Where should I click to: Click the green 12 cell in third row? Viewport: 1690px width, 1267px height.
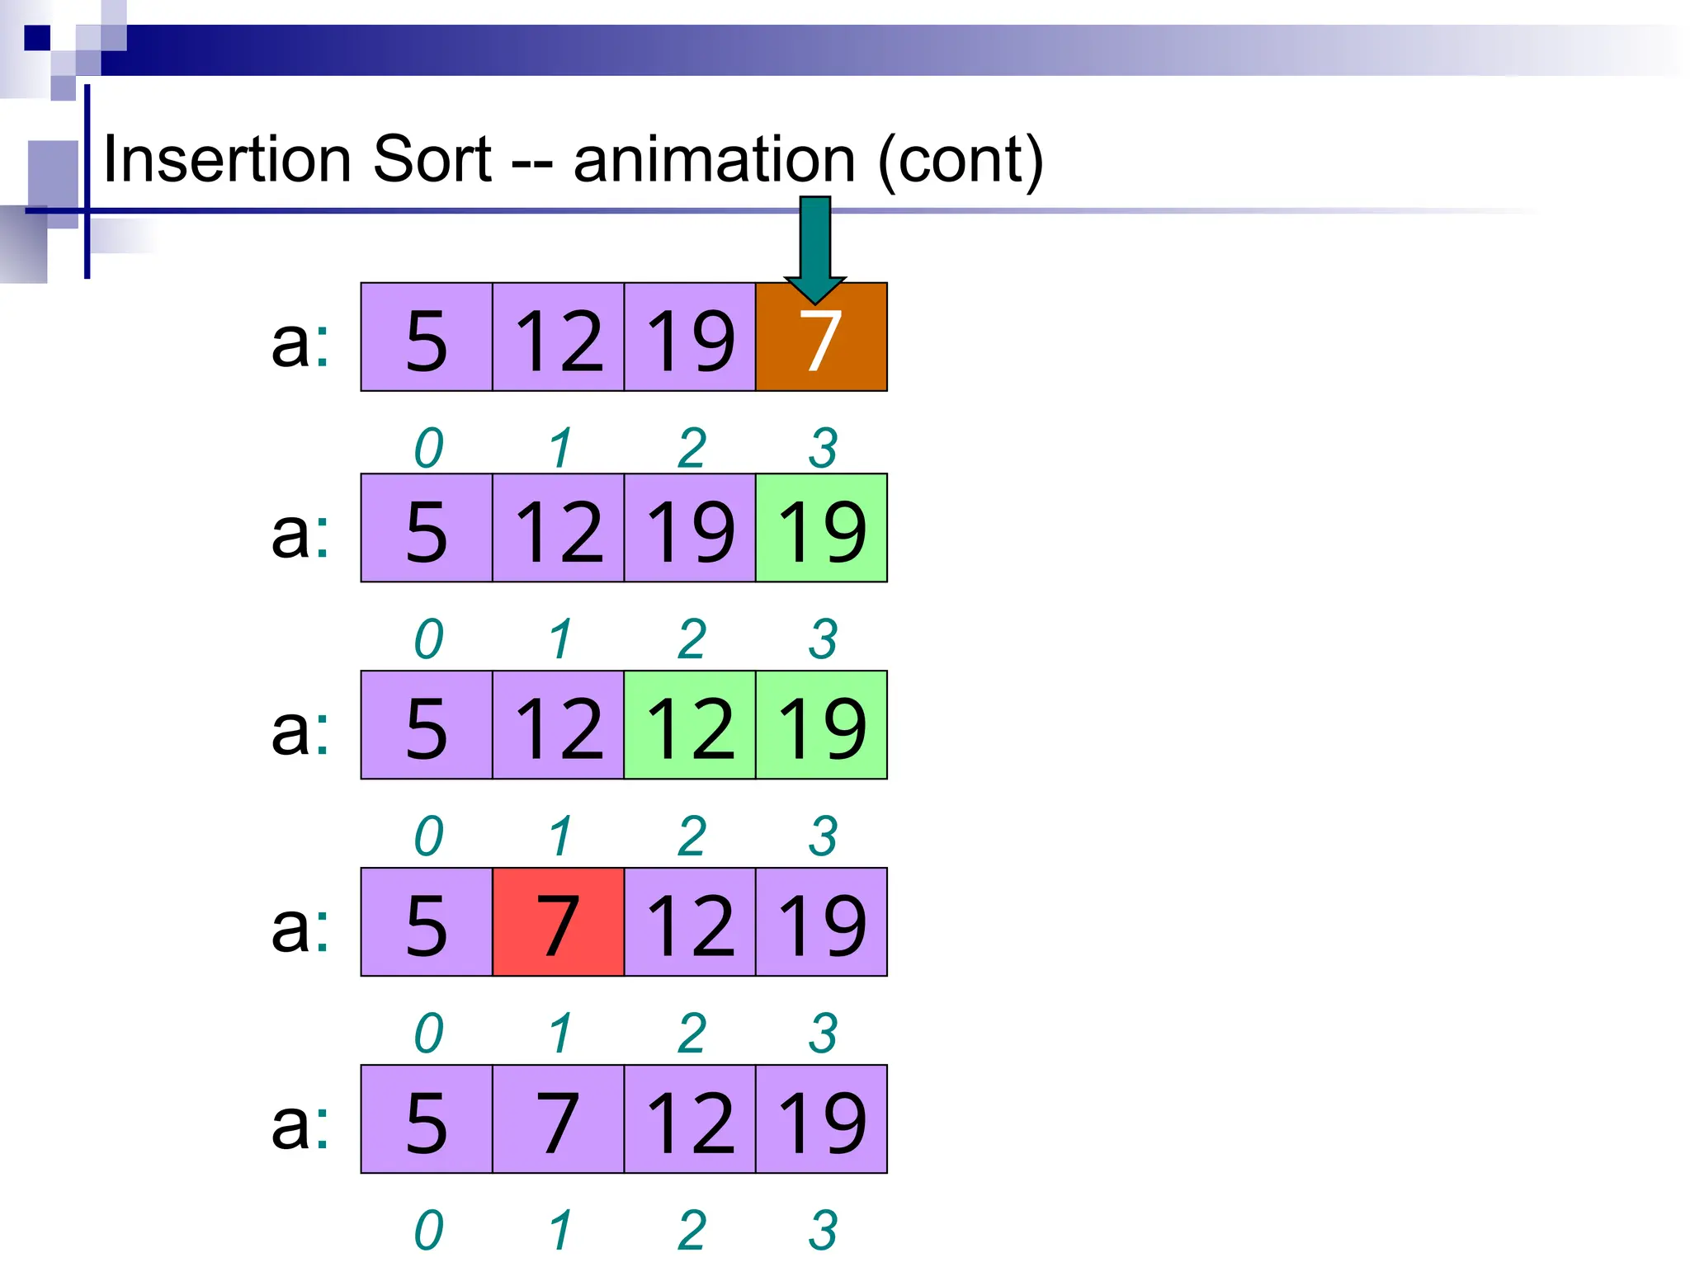(690, 725)
